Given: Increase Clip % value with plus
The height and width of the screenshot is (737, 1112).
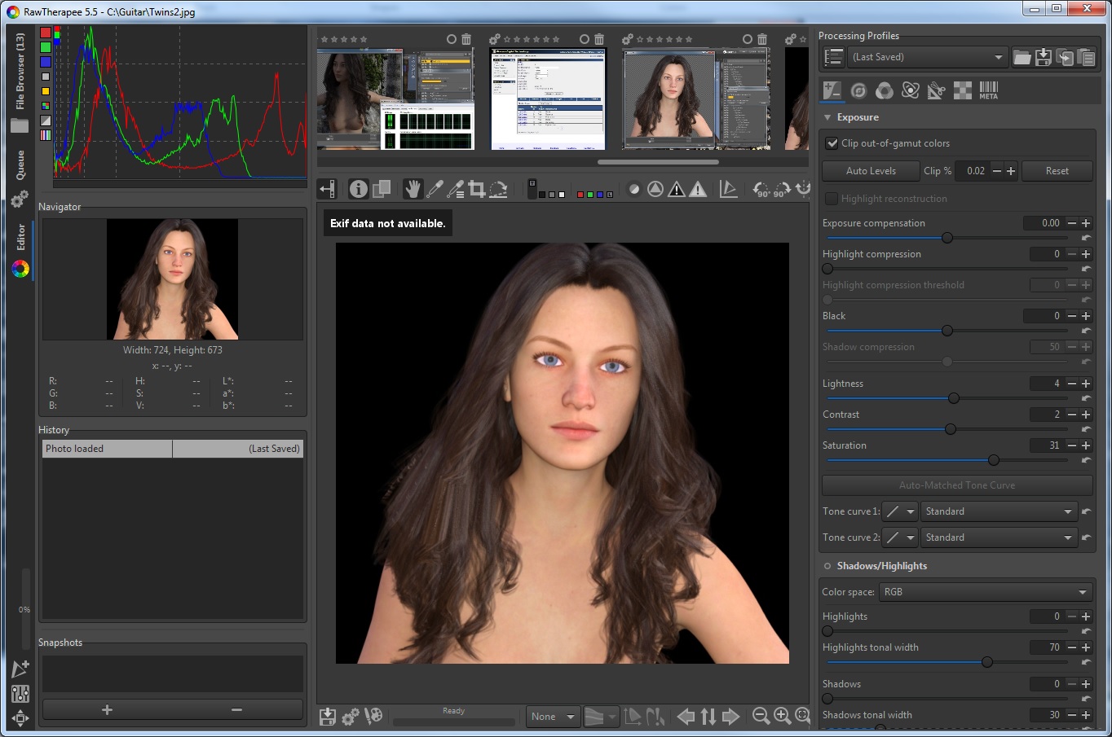Looking at the screenshot, I should [1011, 171].
